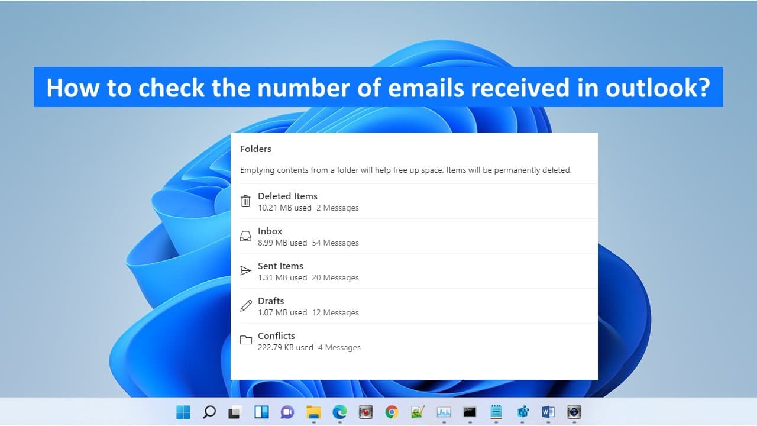The image size is (757, 426).
Task: Launch Microsoft Edge from the taskbar
Action: pyautogui.click(x=339, y=412)
